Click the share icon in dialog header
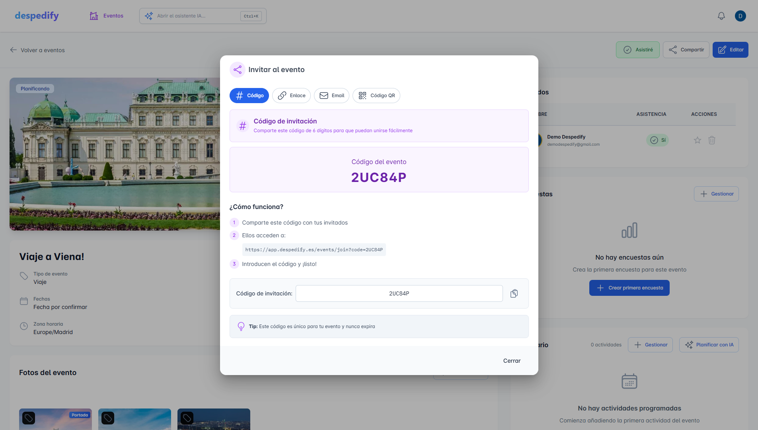Viewport: 758px width, 430px height. click(238, 70)
